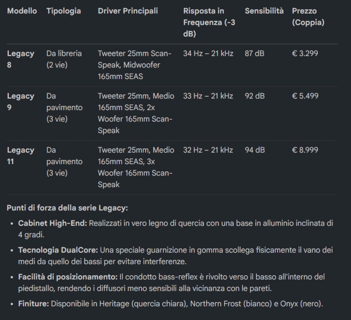The image size is (351, 320).
Task: Click the 94 dB sensitivity value
Action: 255,150
